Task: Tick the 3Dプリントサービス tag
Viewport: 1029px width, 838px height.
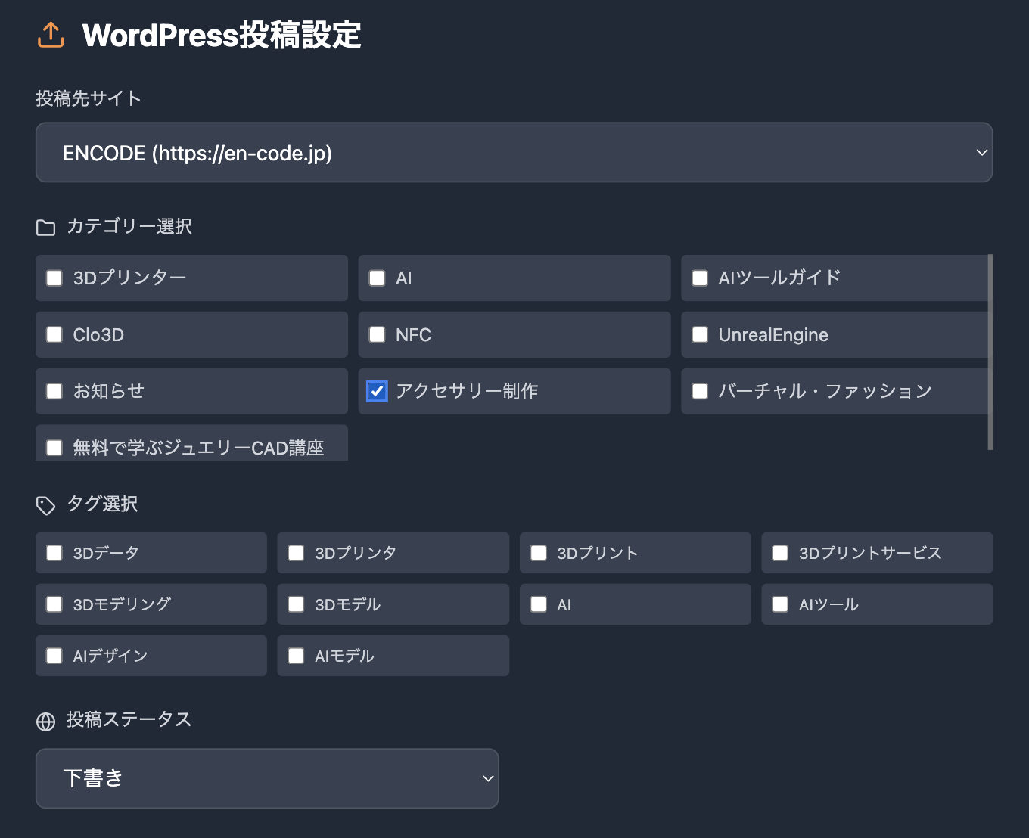Action: (x=780, y=553)
